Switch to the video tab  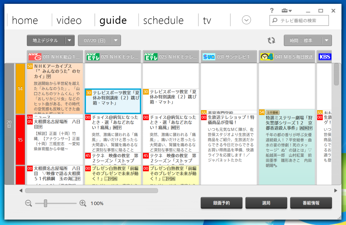[69, 20]
